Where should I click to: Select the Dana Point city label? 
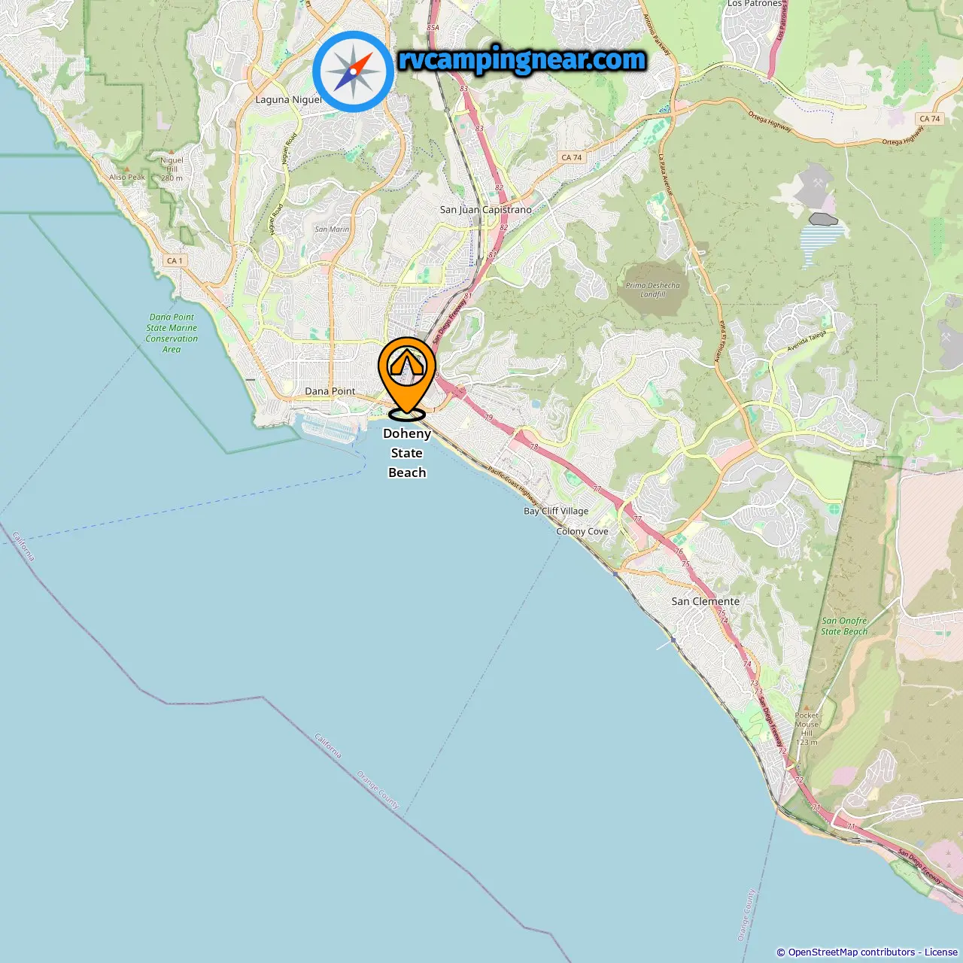[330, 391]
